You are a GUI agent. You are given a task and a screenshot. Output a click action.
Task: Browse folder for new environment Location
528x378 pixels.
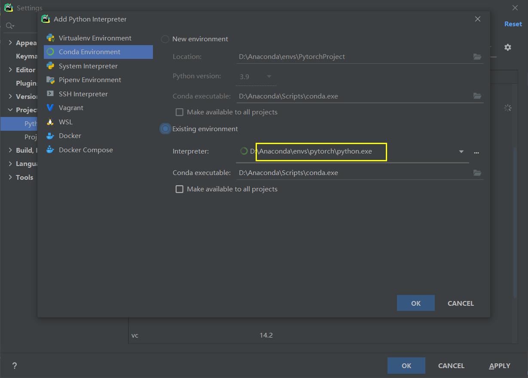pyautogui.click(x=477, y=57)
